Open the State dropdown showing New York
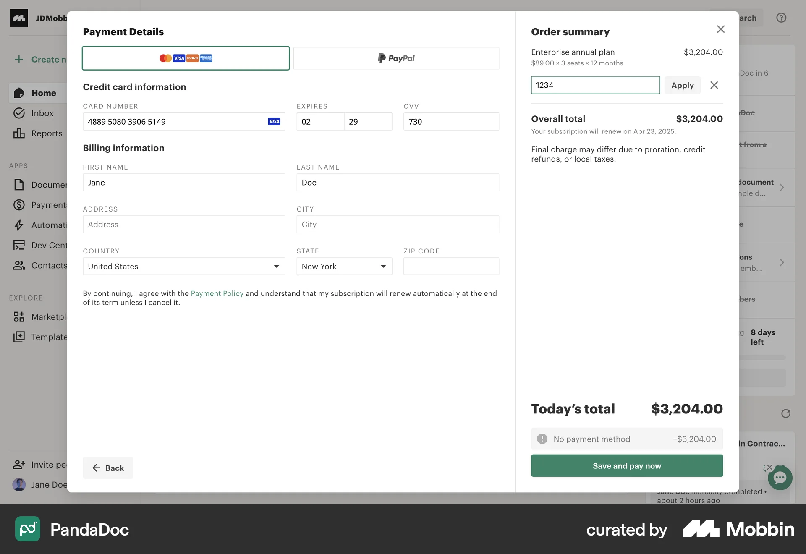Screen dimensions: 806x554 tap(344, 266)
